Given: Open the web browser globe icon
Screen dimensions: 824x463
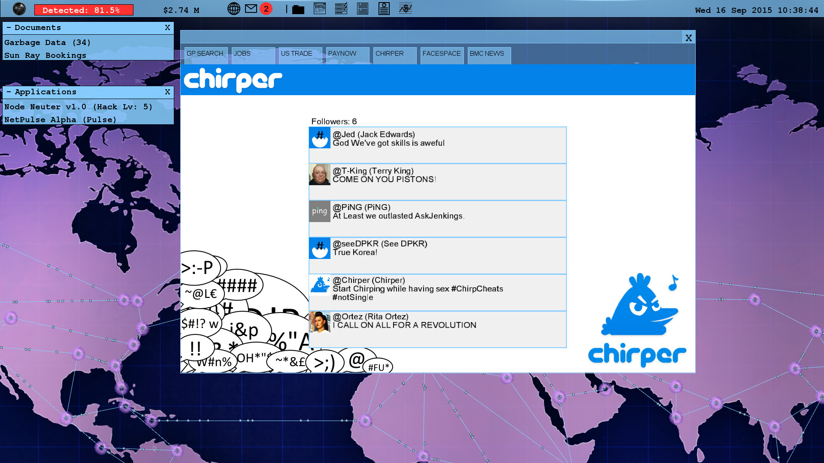Looking at the screenshot, I should pyautogui.click(x=234, y=8).
